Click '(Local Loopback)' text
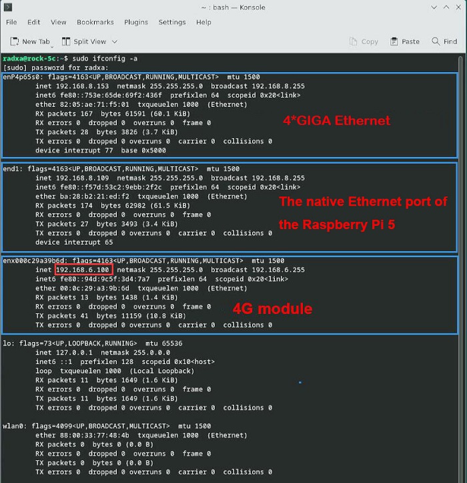 coord(162,371)
